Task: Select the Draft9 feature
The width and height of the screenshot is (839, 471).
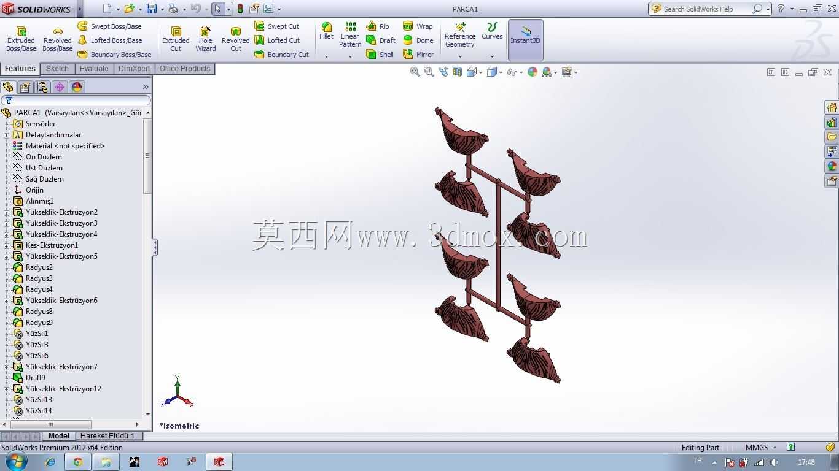Action: click(36, 378)
